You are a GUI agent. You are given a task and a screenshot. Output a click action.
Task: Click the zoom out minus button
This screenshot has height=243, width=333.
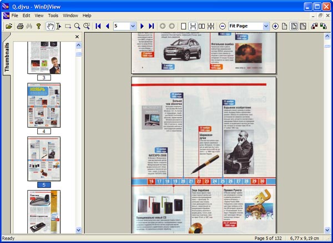click(x=222, y=26)
